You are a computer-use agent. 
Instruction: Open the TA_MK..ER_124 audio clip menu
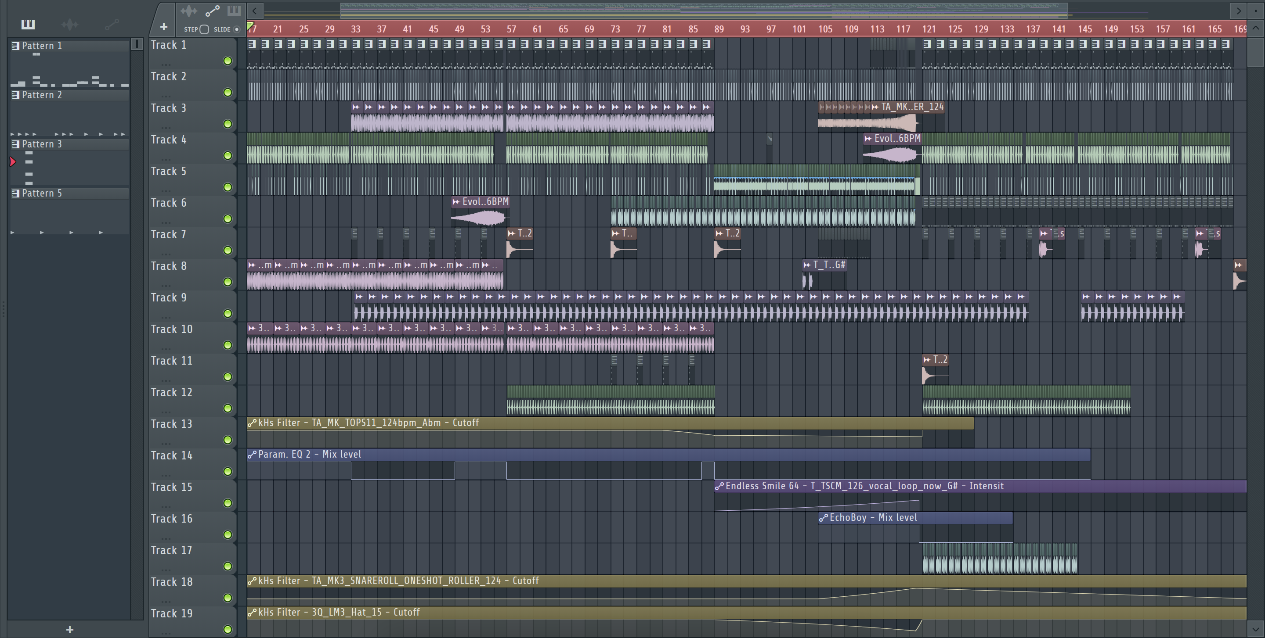point(875,107)
